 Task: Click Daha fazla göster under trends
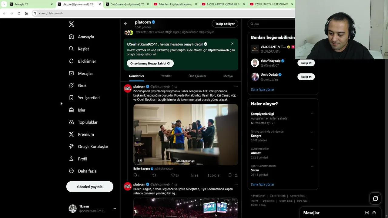tap(263, 184)
